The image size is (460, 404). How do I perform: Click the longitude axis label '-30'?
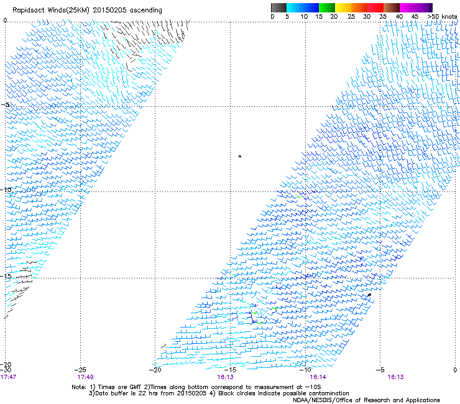(6, 370)
